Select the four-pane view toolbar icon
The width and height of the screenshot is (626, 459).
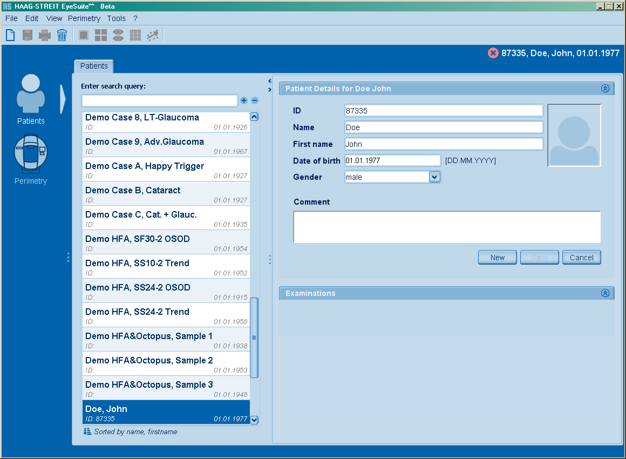click(101, 36)
